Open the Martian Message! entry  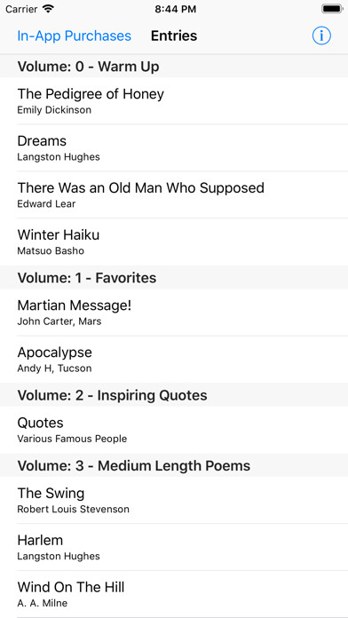[x=174, y=313]
